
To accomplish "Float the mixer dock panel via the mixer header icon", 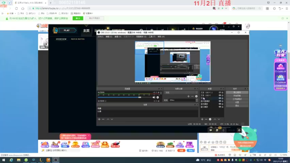I will pyautogui.click(x=159, y=89).
